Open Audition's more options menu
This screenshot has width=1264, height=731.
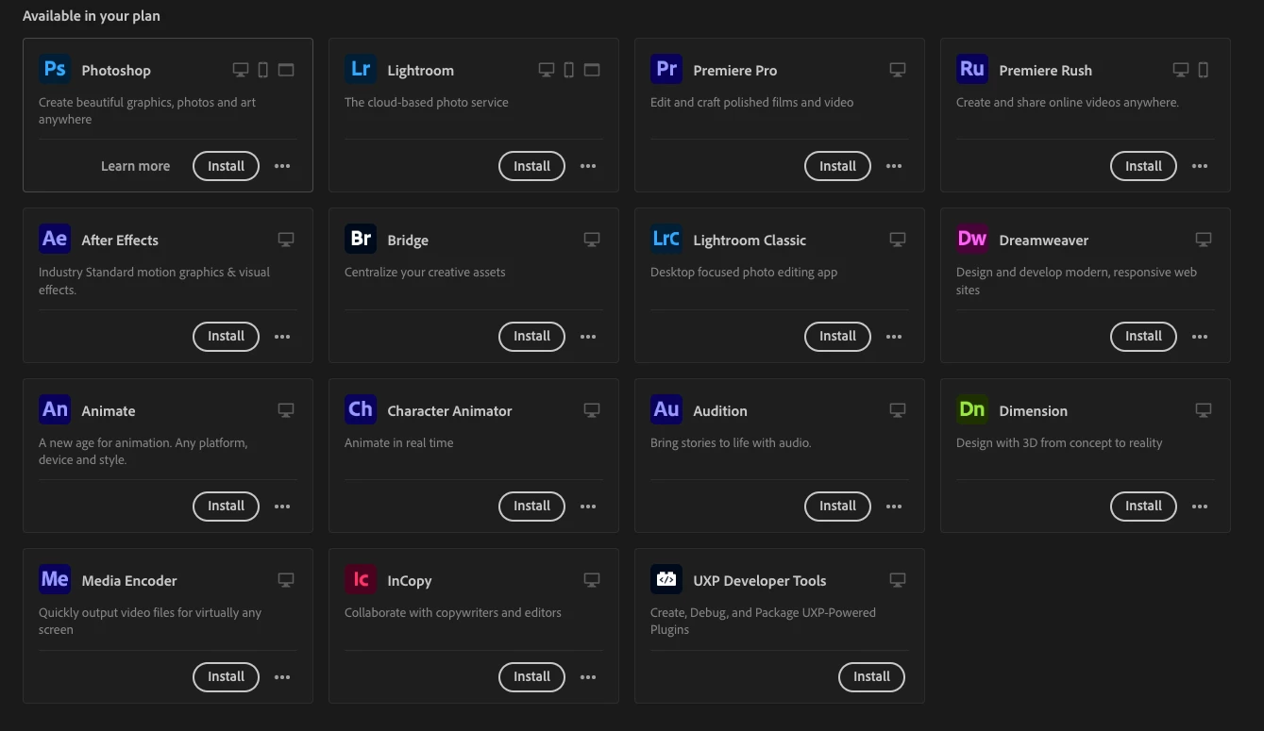894,507
